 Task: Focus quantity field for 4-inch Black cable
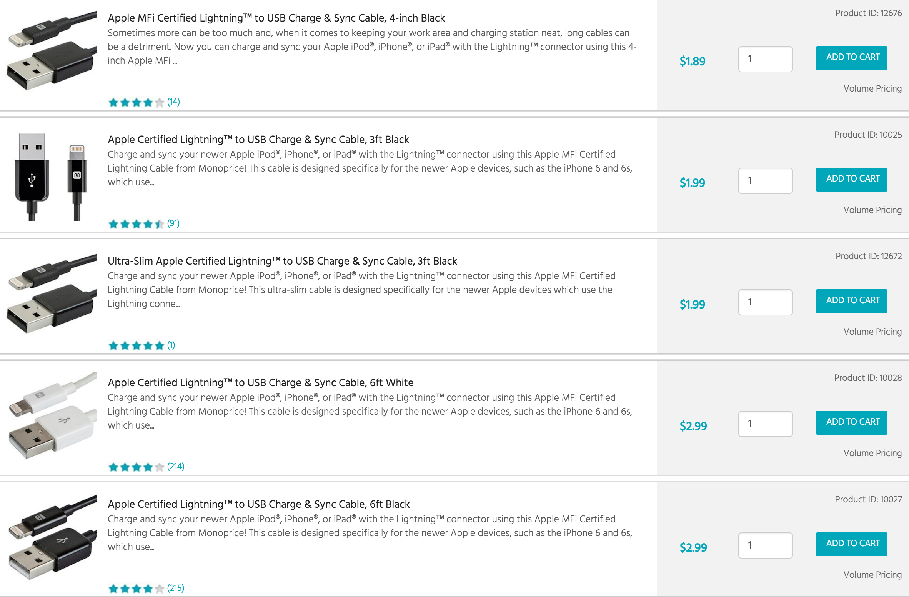765,59
